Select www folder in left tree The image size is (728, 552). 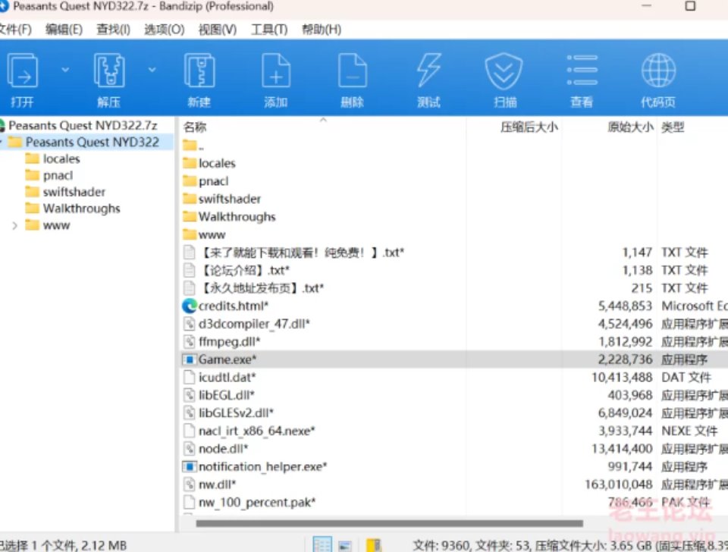point(56,225)
